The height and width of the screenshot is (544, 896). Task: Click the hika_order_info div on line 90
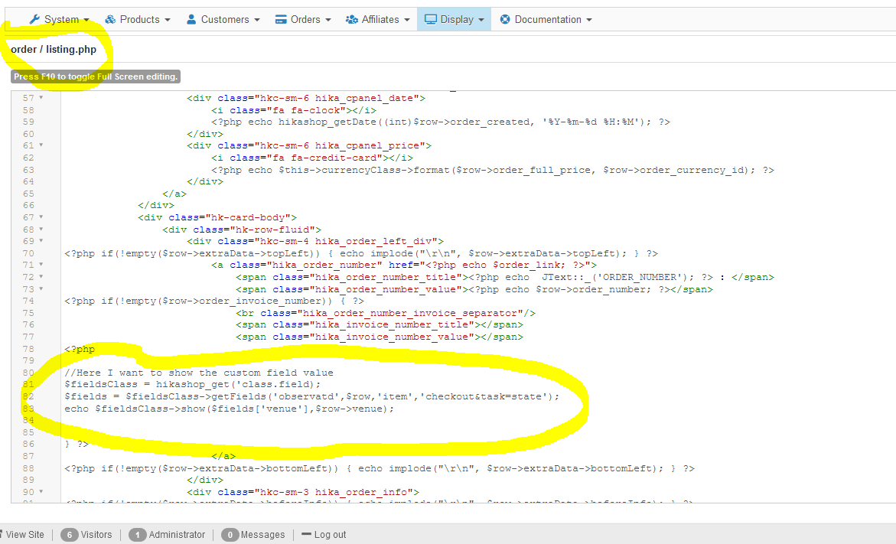coord(303,491)
